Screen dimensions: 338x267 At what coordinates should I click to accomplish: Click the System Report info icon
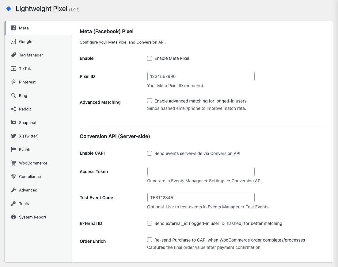(x=13, y=217)
